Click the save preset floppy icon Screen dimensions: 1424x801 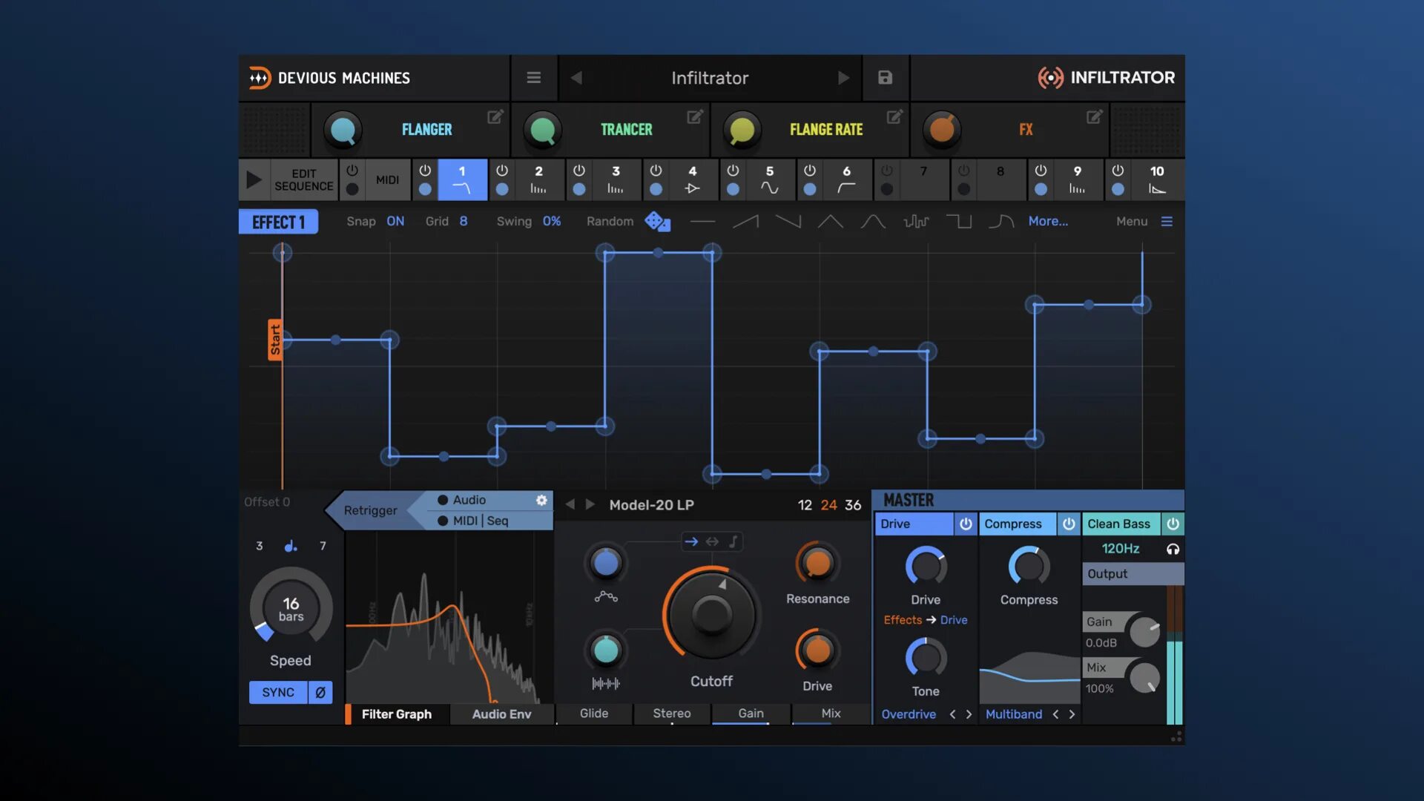coord(885,78)
